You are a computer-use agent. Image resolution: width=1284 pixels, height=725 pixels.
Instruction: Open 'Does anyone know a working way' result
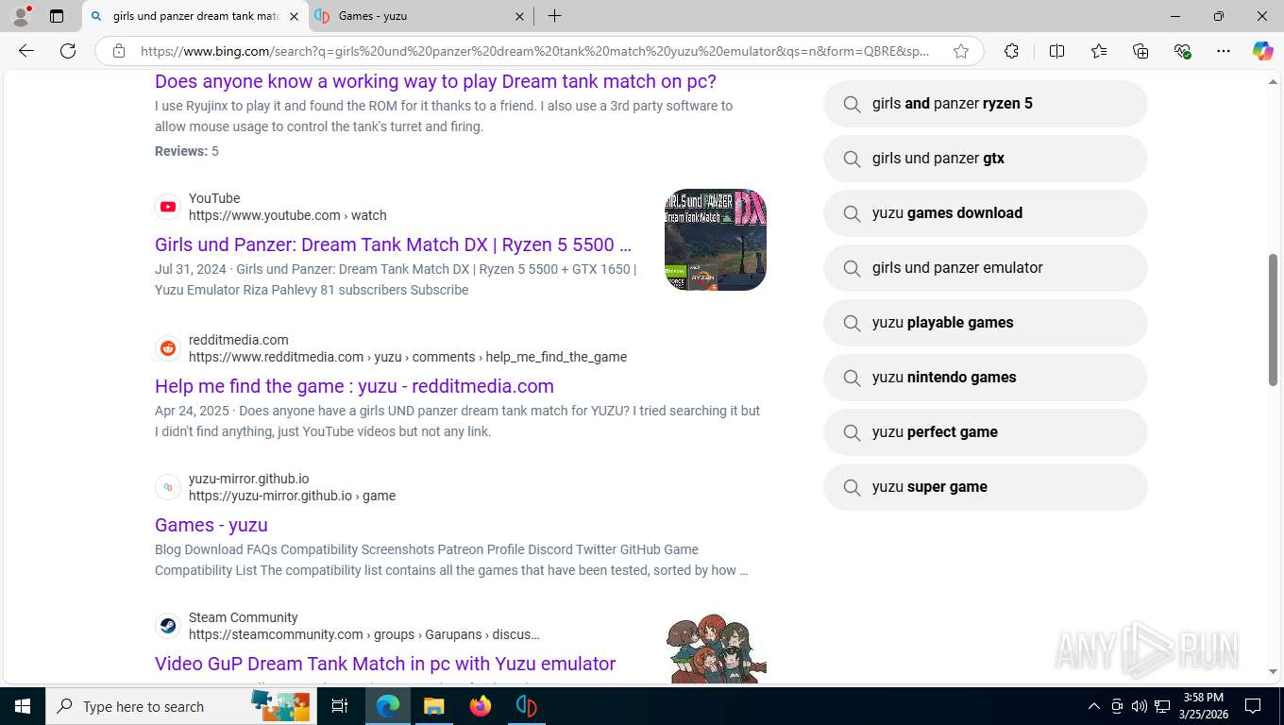435,81
